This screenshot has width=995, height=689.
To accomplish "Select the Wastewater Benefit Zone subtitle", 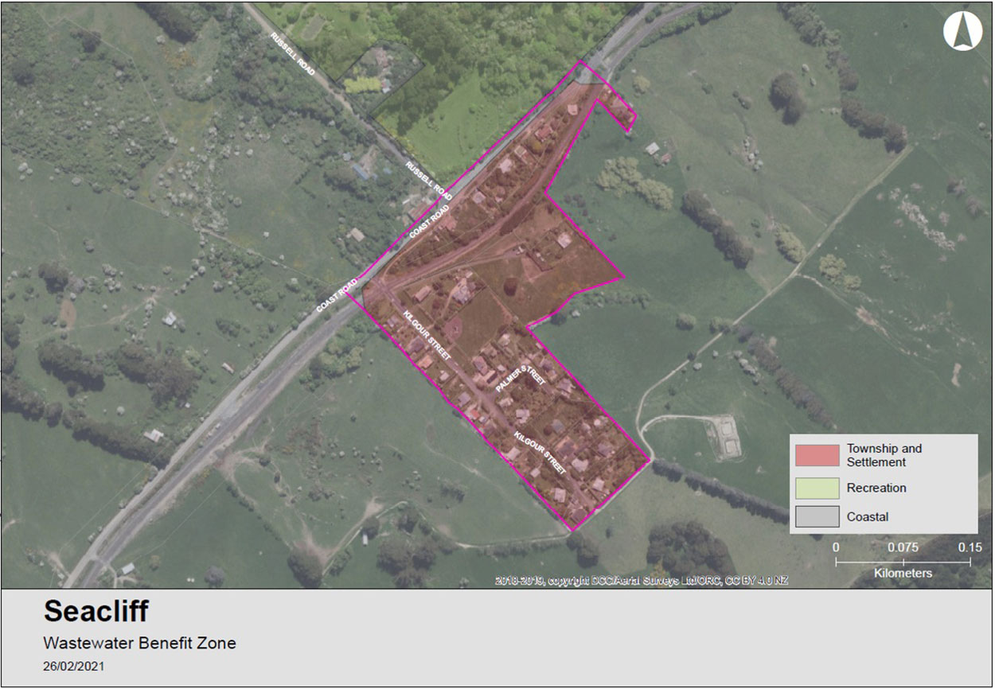I will coord(139,643).
